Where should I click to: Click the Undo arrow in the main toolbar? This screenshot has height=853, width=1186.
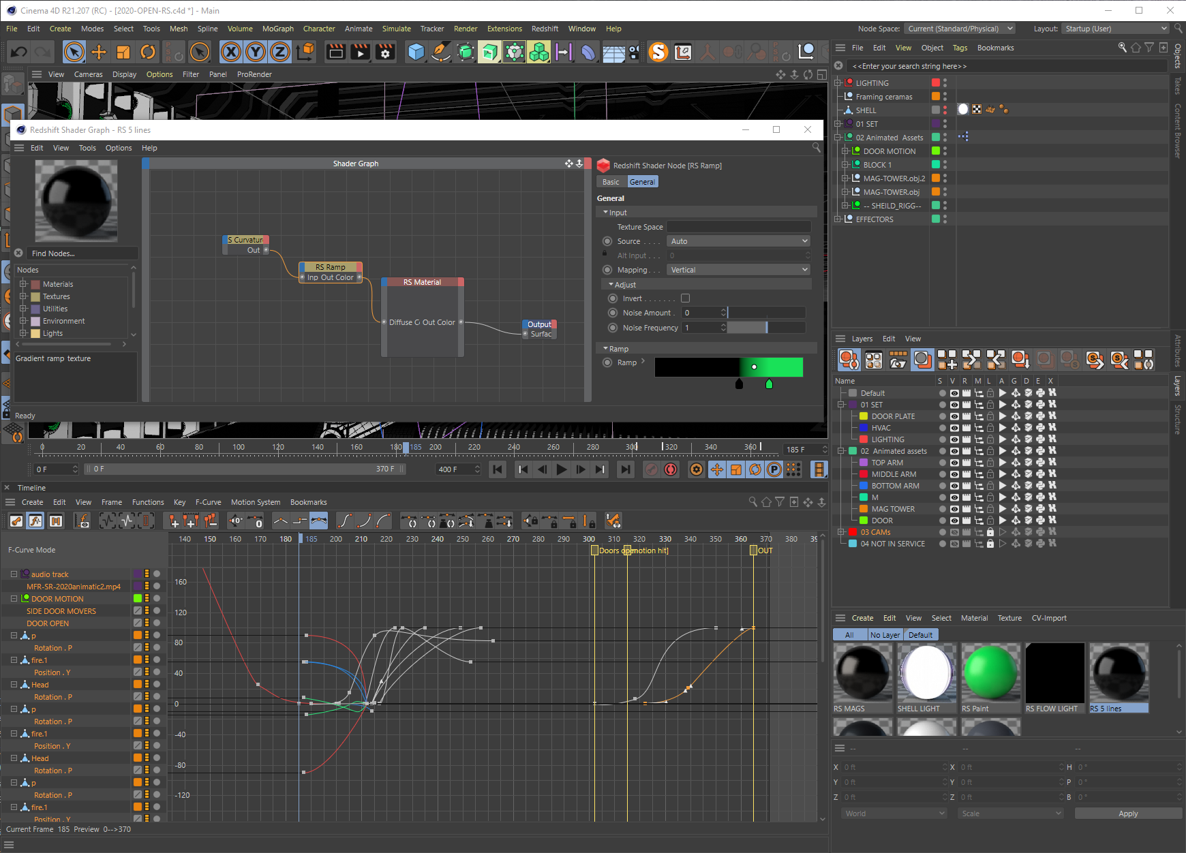(19, 52)
